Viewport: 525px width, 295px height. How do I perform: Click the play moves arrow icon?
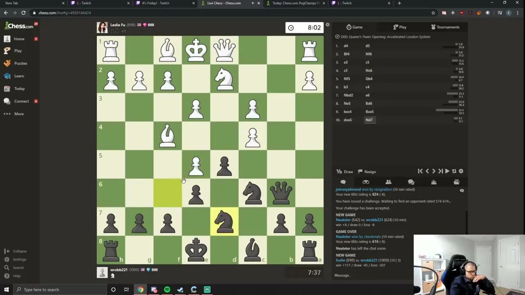coord(447,171)
